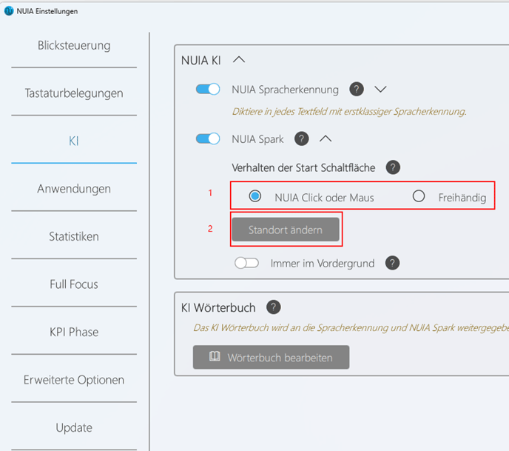The height and width of the screenshot is (451, 509).
Task: Select the KI tab
Action: pos(74,141)
